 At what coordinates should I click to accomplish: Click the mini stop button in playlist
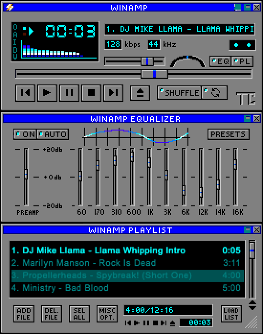(155, 323)
